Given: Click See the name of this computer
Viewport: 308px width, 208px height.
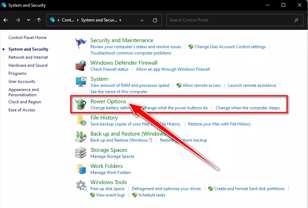Looking at the screenshot, I should [x=119, y=92].
